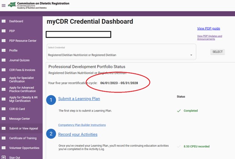Image resolution: width=235 pixels, height=159 pixels.
Task: Click the 8.50 CPEU recorded text
Action: pos(197,146)
